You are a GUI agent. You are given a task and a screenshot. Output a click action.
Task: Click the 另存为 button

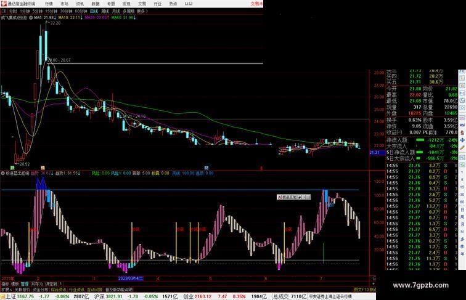point(37,284)
